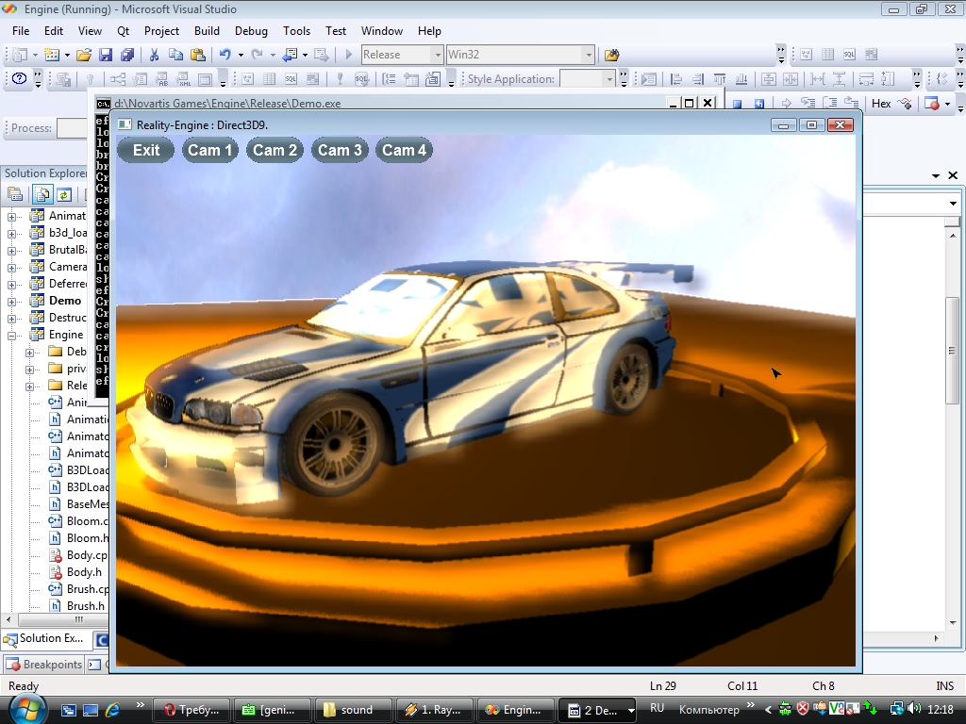966x724 pixels.
Task: Click the Save icon in the toolbar
Action: [106, 55]
